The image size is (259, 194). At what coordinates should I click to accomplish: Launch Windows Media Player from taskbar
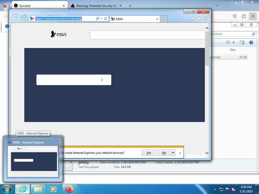tap(53, 189)
